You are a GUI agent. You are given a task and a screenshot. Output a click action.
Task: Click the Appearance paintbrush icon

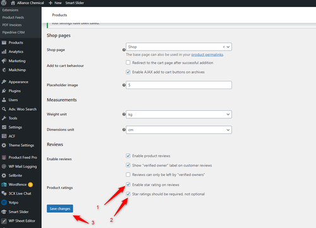tap(4, 82)
